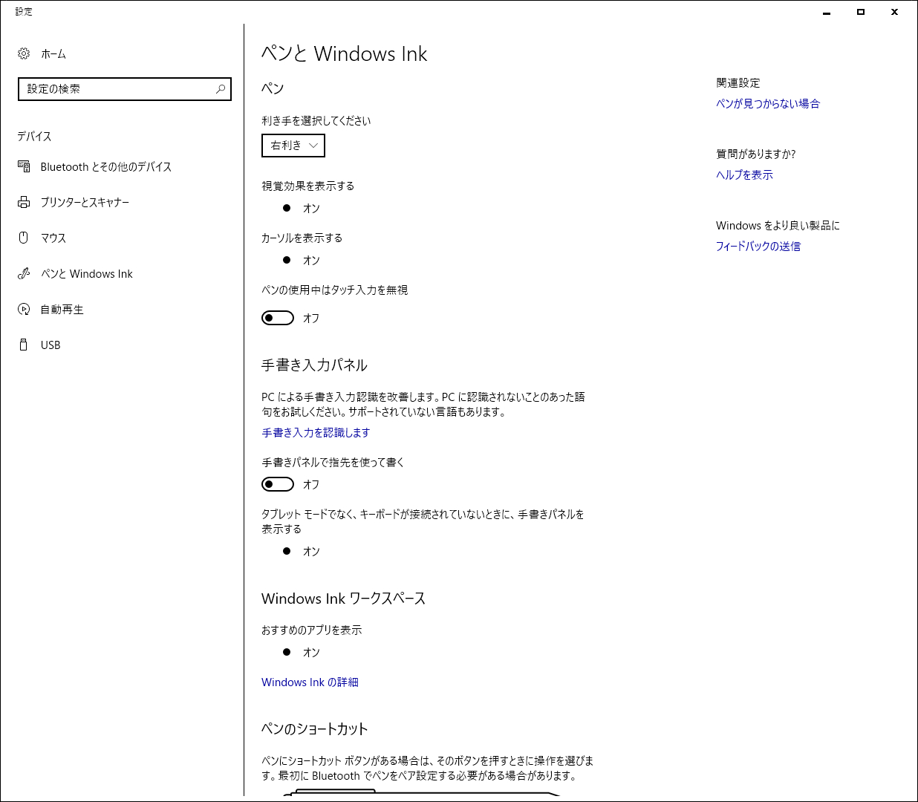Click フィードバックの送信 link
This screenshot has height=802, width=918.
point(758,246)
